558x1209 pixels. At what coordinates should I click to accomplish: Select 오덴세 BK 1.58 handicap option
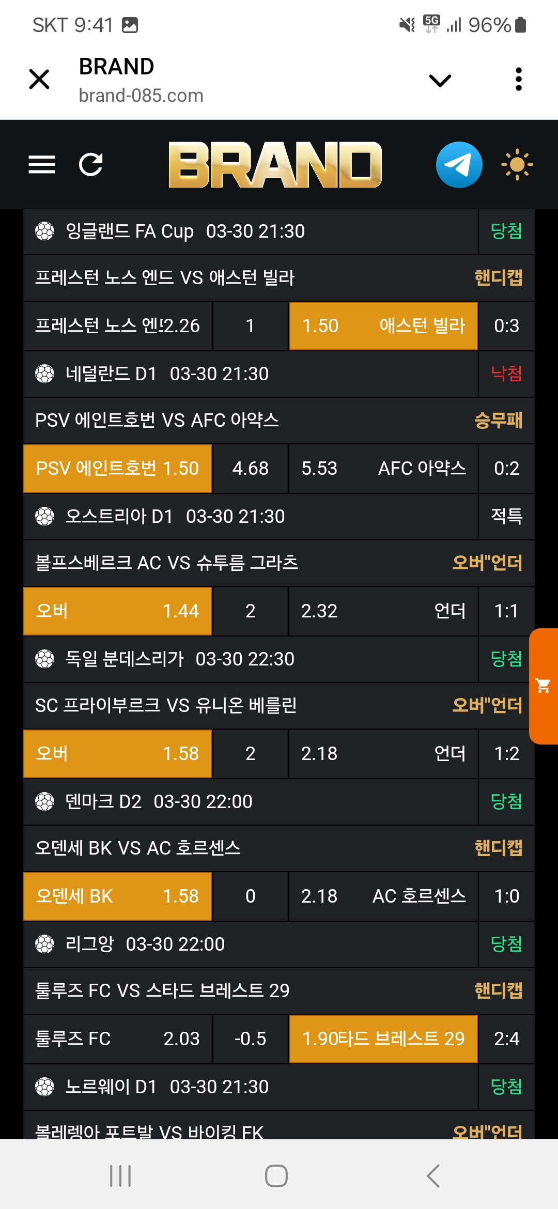pos(118,896)
